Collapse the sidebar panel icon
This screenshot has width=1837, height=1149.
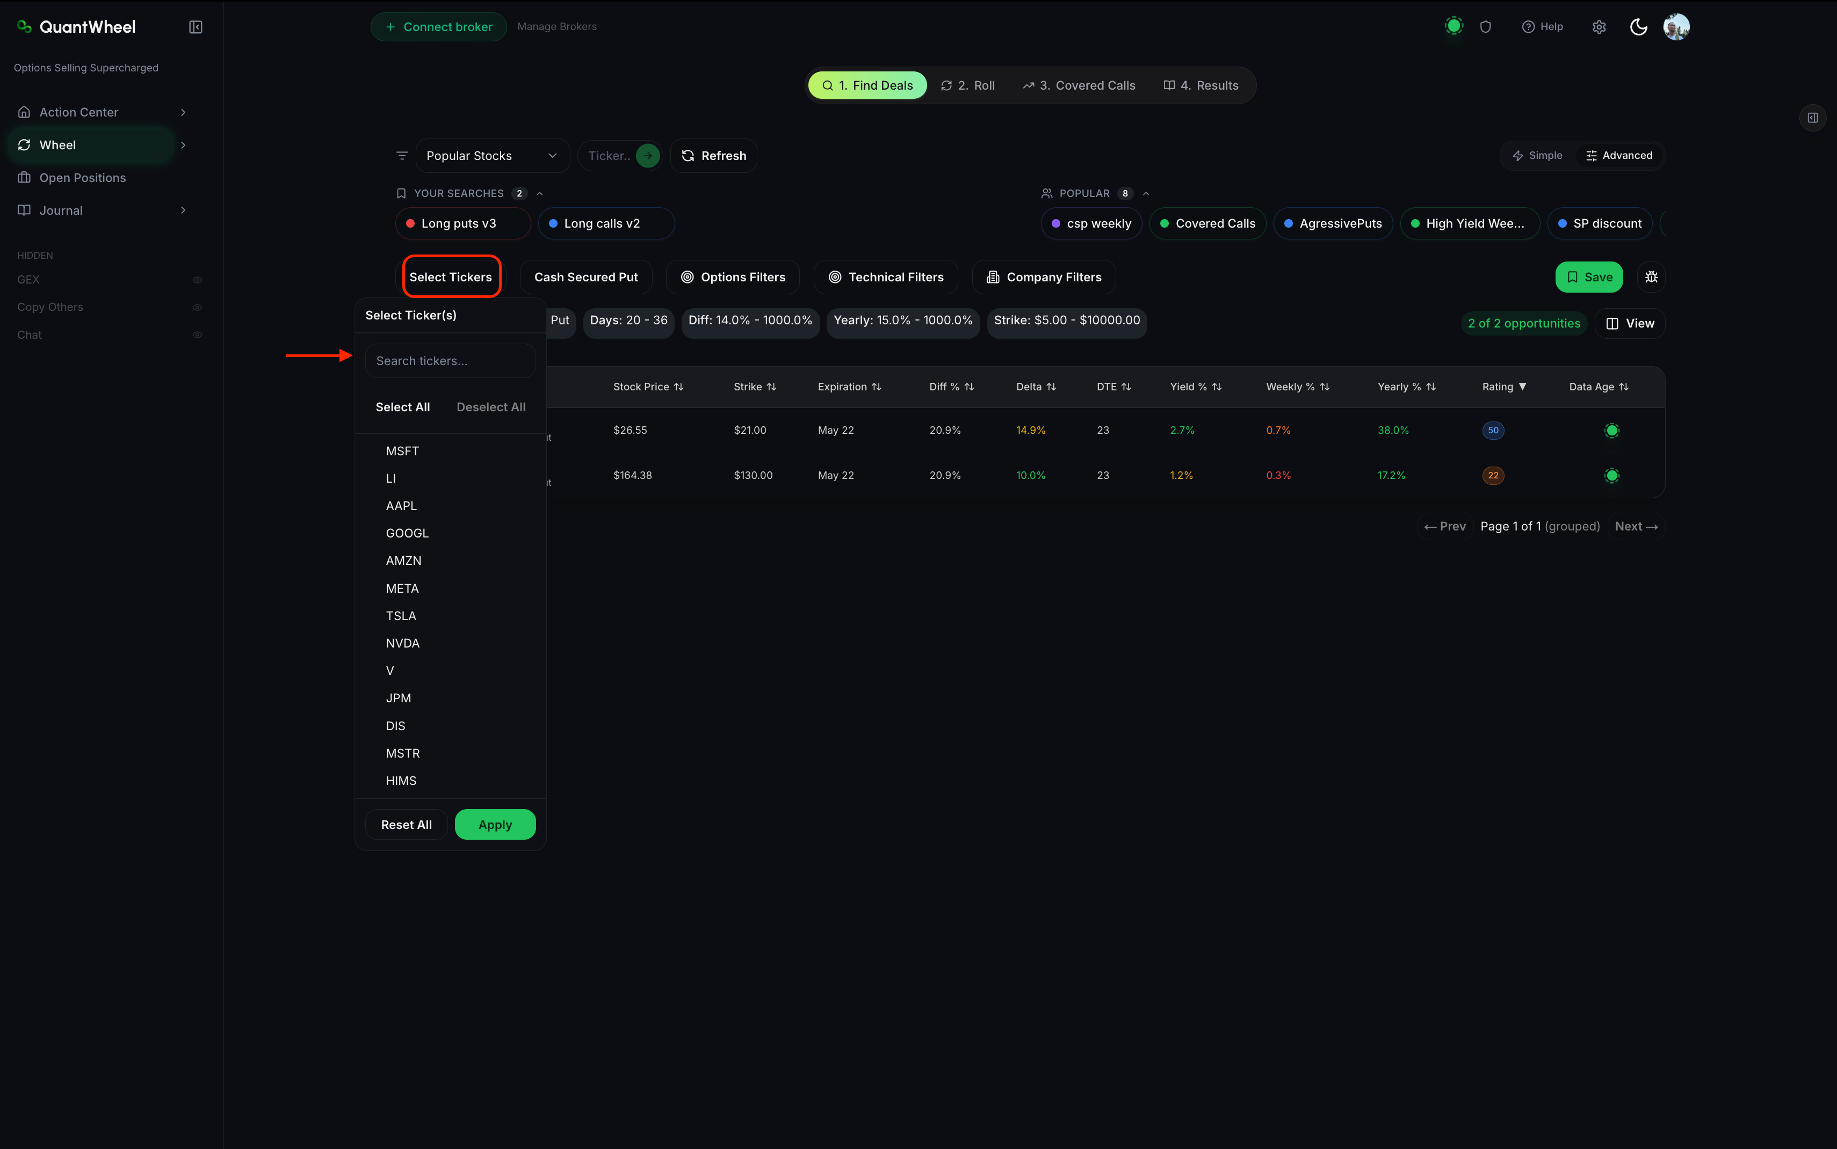pos(196,27)
